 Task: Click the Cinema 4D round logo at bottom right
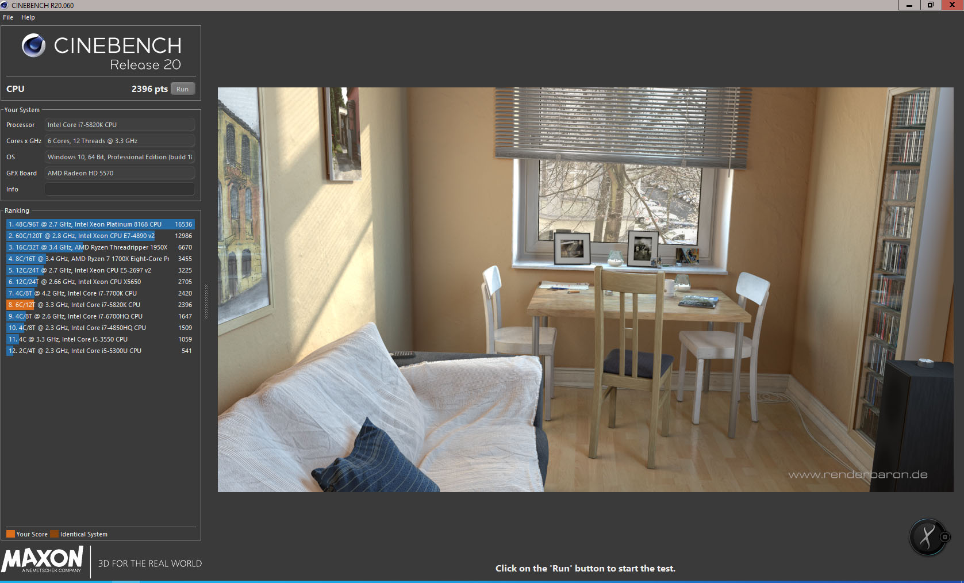pos(928,537)
